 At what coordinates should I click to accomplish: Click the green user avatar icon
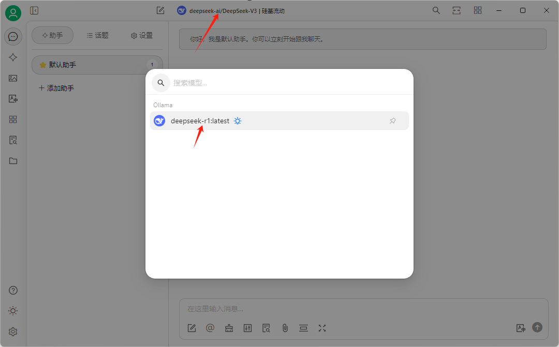coord(13,13)
